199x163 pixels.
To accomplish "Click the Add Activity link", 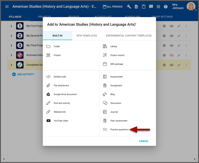I will click(23, 74).
